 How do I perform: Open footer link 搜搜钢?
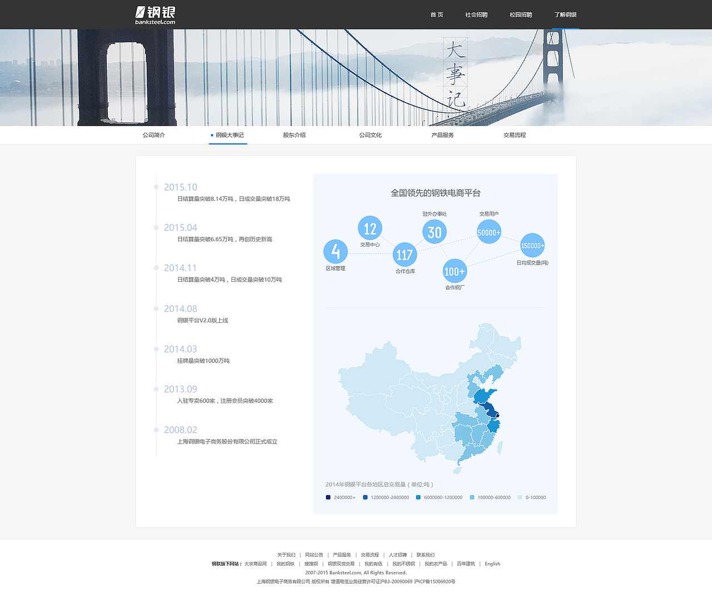[311, 564]
